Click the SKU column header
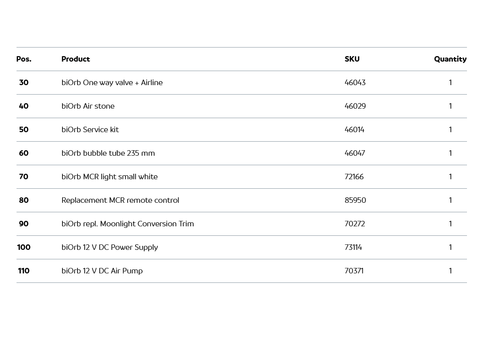Screen dimensions: 483x343 [x=352, y=59]
